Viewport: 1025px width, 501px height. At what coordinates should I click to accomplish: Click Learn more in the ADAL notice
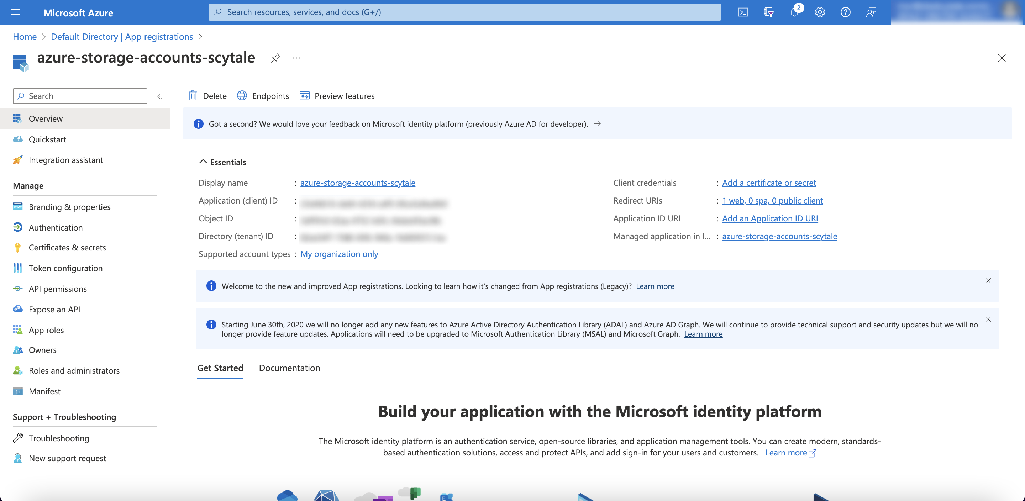[x=703, y=334]
